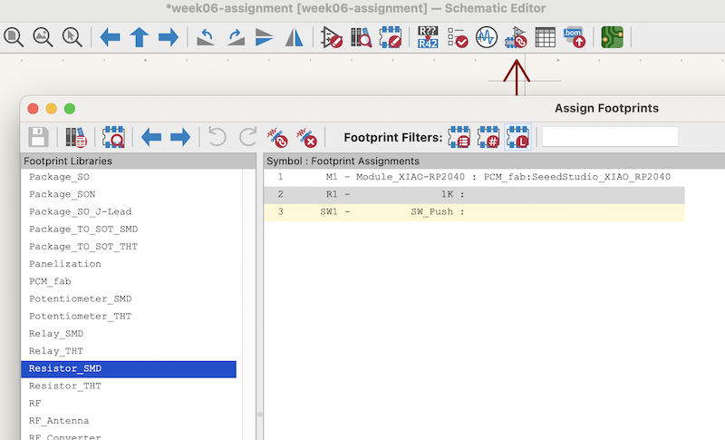The image size is (725, 440).
Task: Generate a bill of materials
Action: (x=575, y=37)
